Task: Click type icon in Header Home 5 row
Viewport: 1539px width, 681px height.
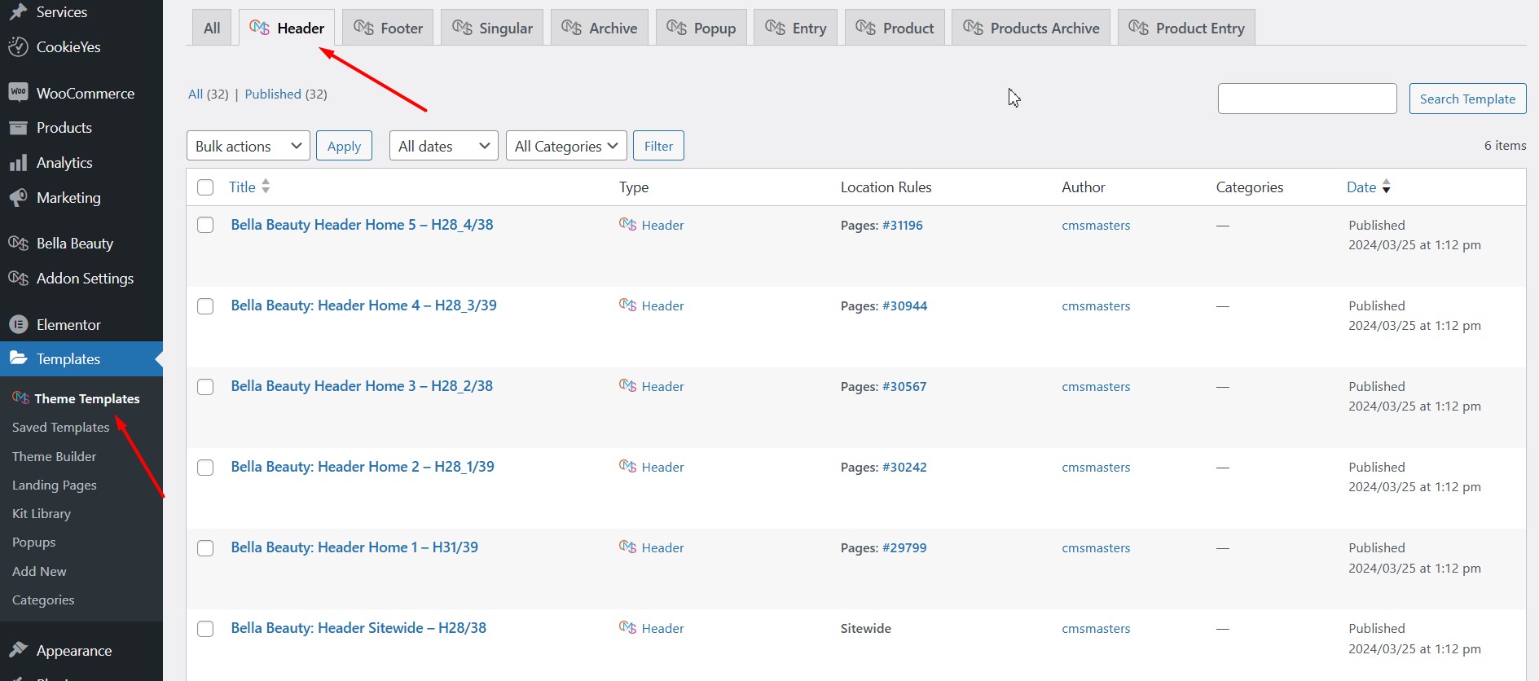Action: pos(627,224)
